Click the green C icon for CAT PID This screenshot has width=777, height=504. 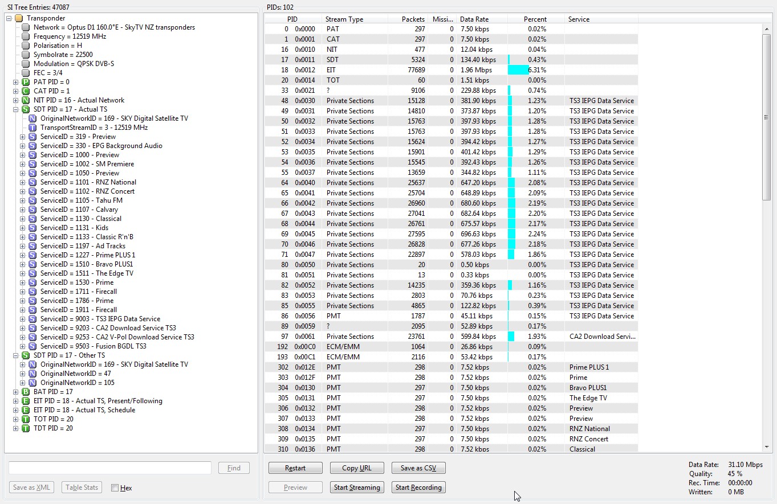pyautogui.click(x=26, y=91)
